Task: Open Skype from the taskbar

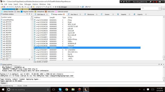Action: [x=60, y=89]
